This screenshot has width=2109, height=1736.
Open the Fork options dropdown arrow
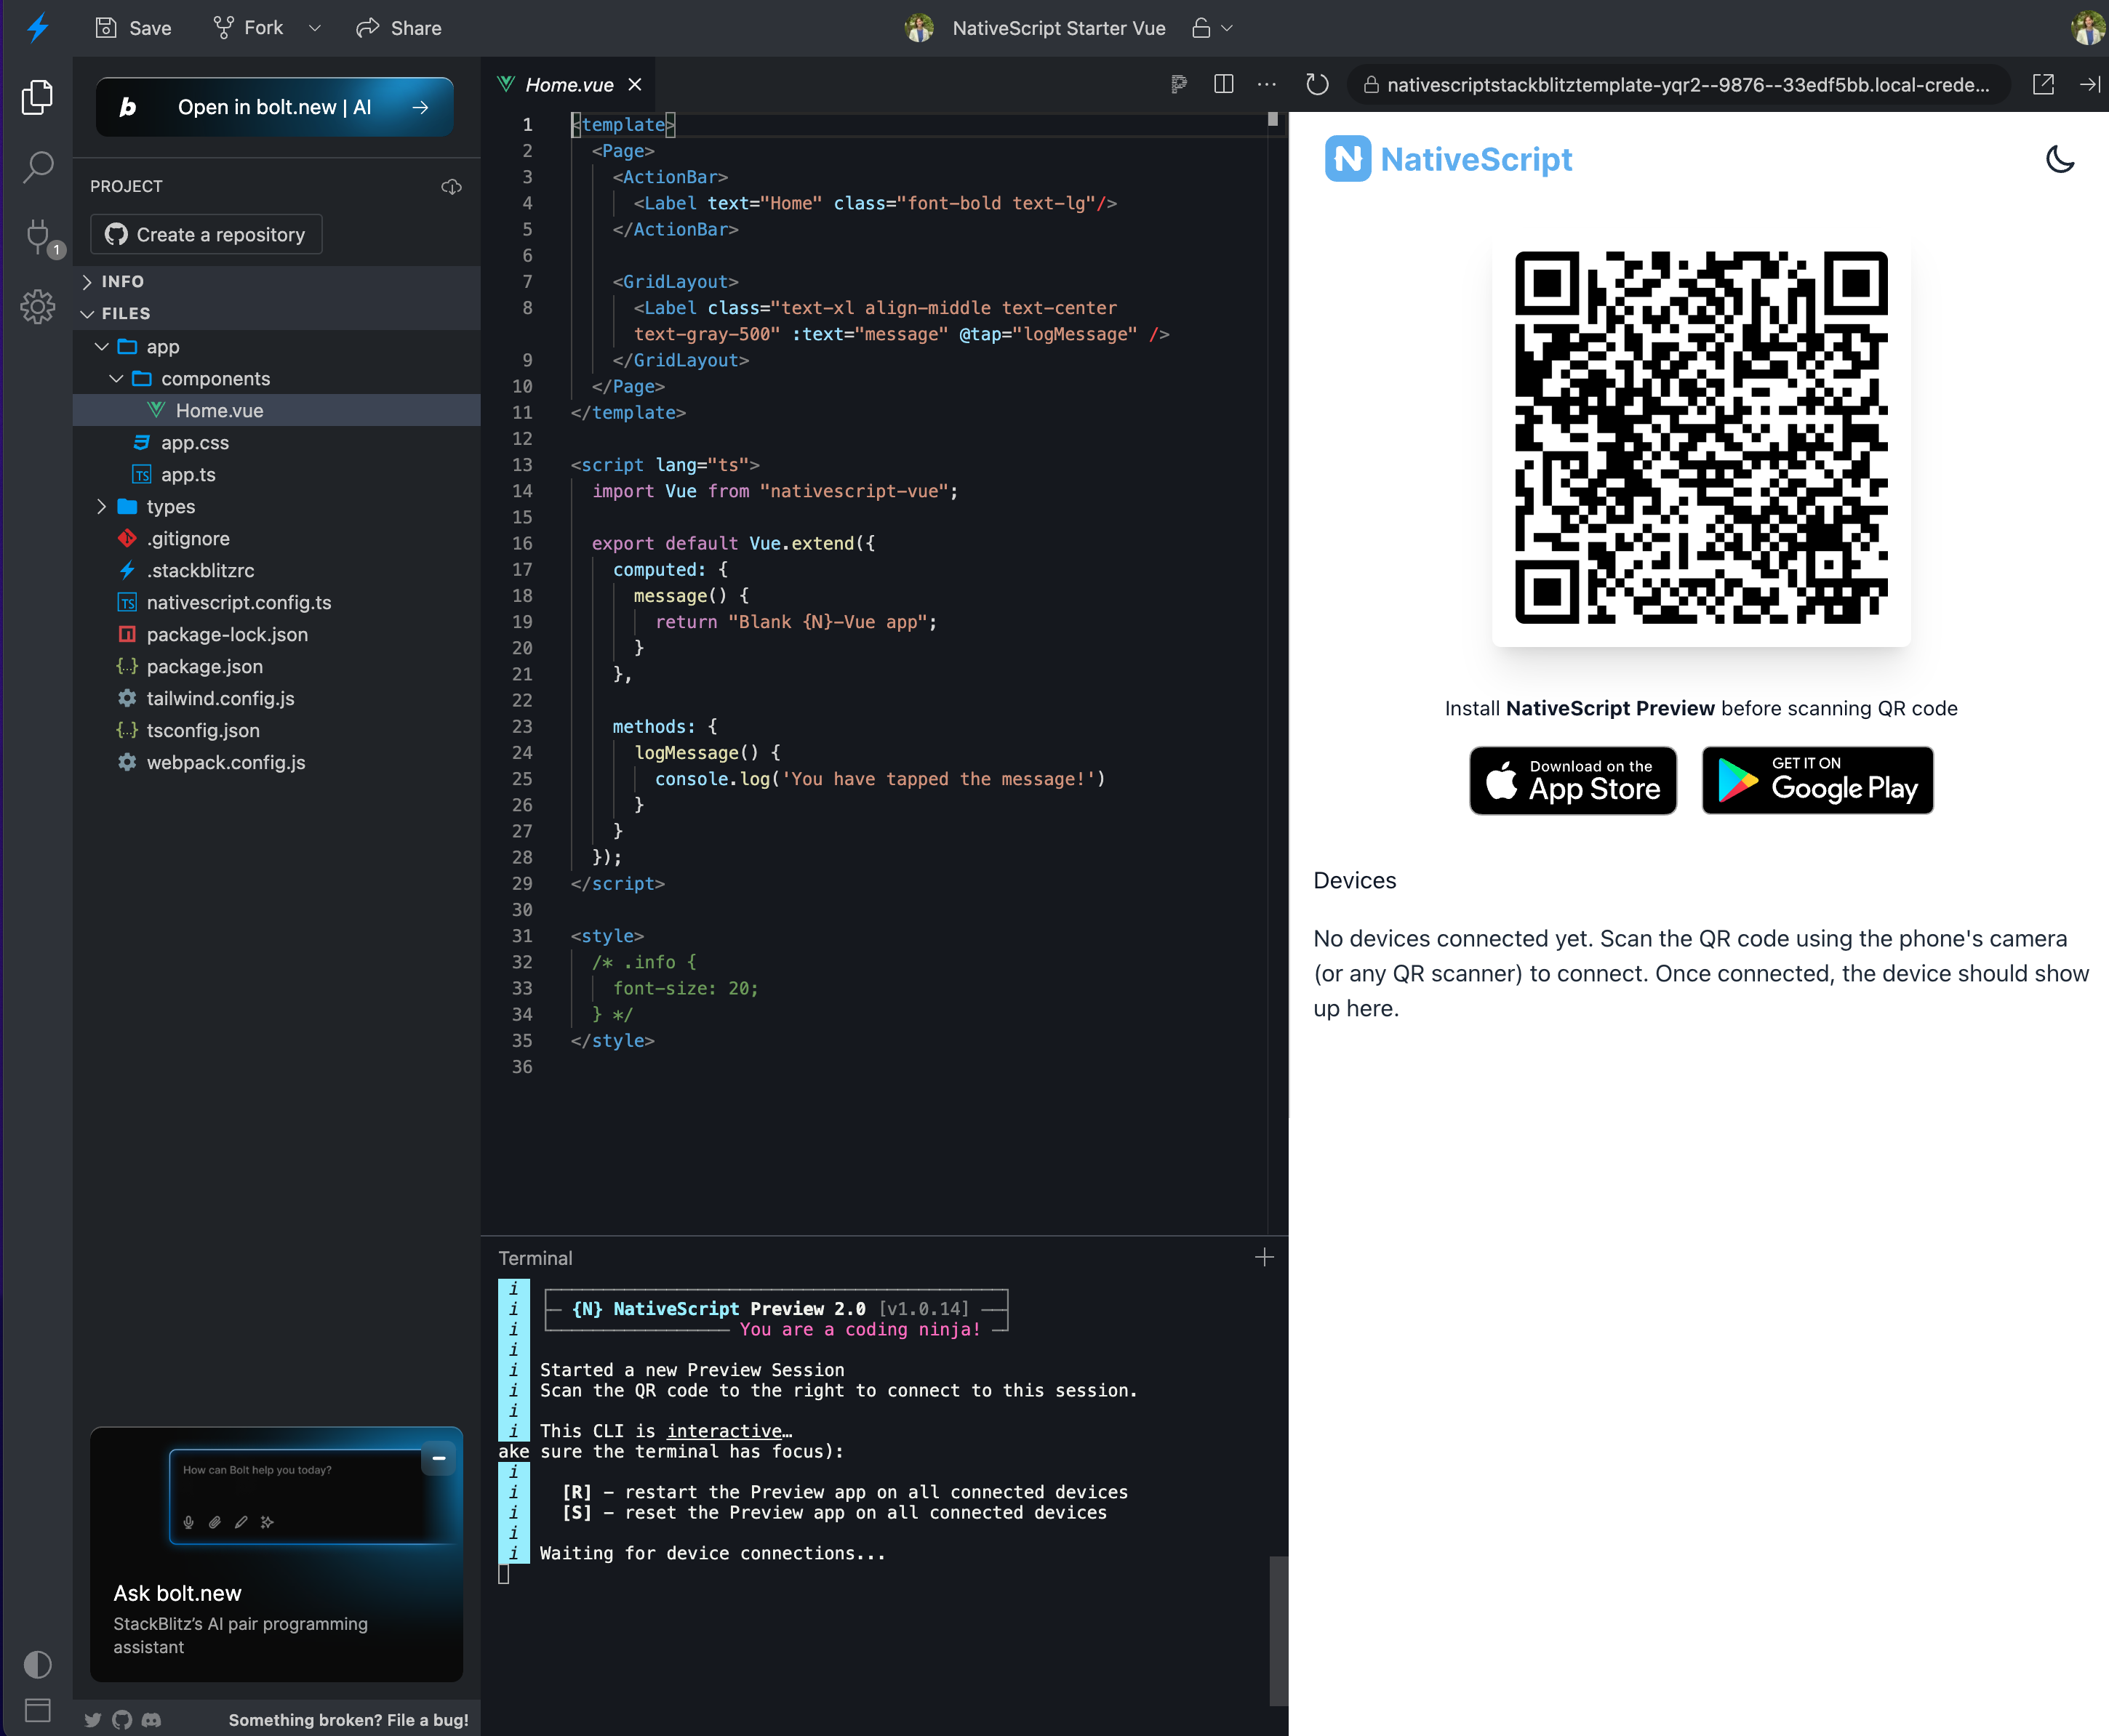click(x=314, y=28)
